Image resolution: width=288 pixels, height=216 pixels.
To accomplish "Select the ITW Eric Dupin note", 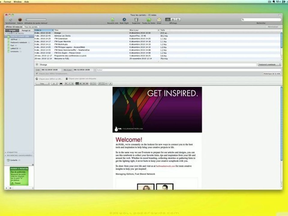I will [157, 53].
